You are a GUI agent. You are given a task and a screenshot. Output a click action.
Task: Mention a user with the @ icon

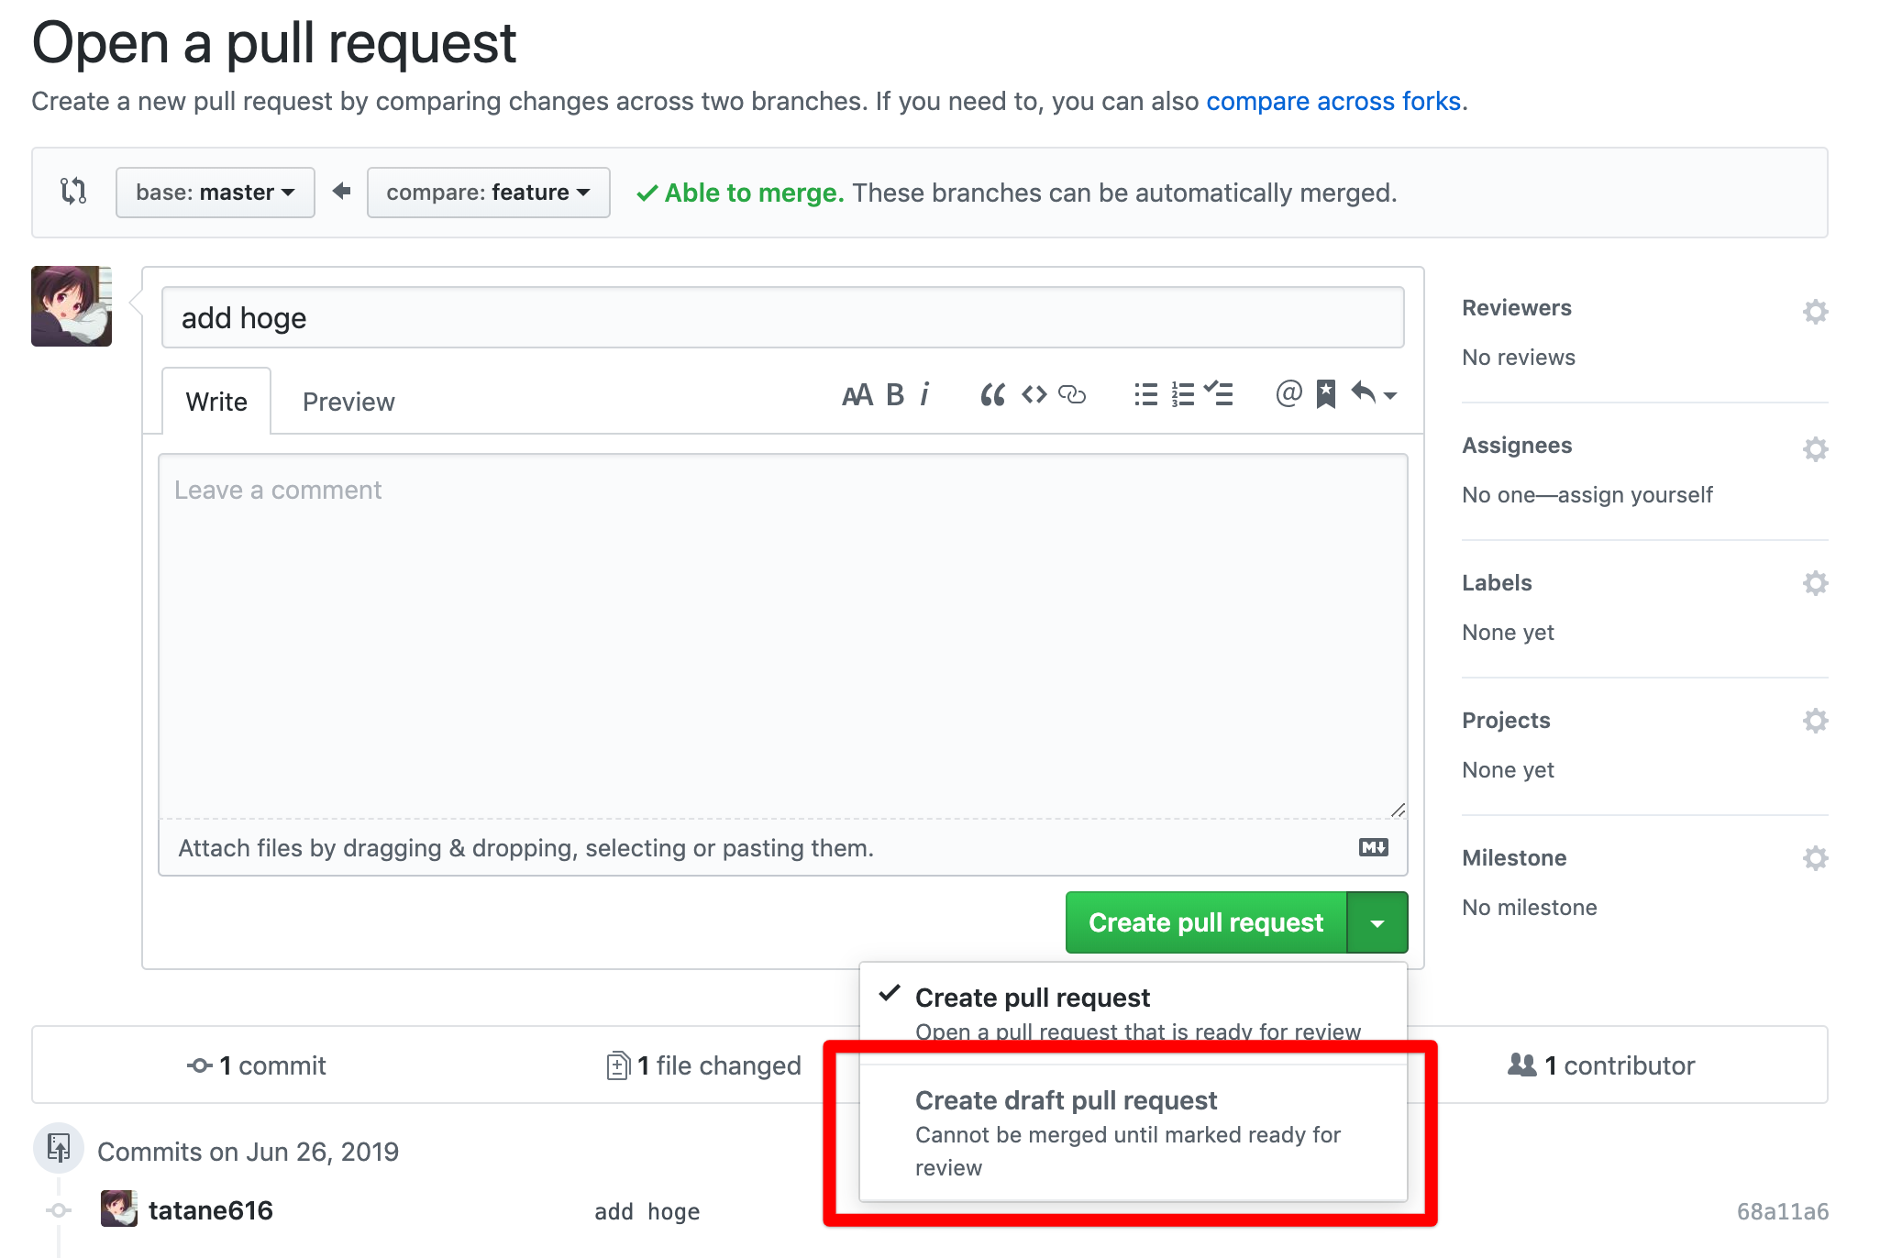(x=1288, y=394)
